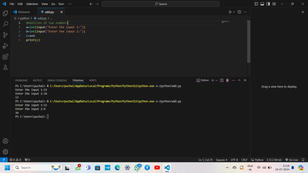The width and height of the screenshot is (308, 173).
Task: Maximize the panel with chevron up
Action: pos(239,80)
